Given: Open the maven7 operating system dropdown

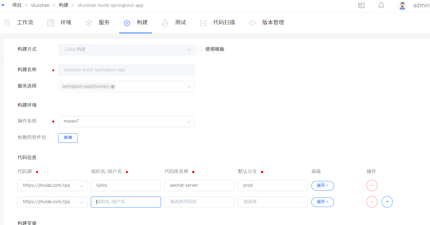Looking at the screenshot, I should coord(127,122).
